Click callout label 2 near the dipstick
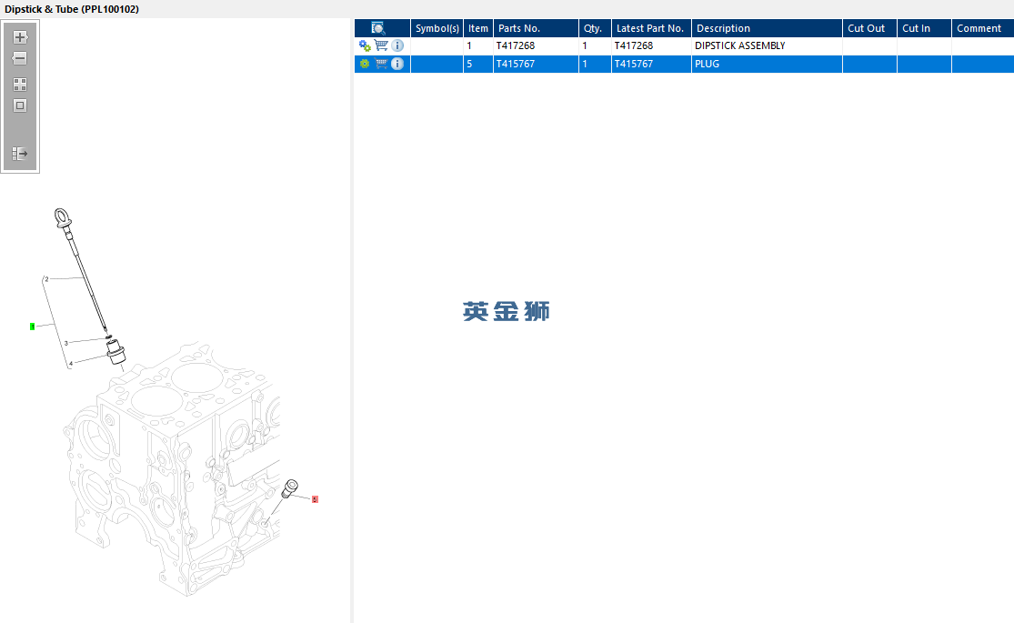Screen dimensions: 1014x623 pos(46,279)
